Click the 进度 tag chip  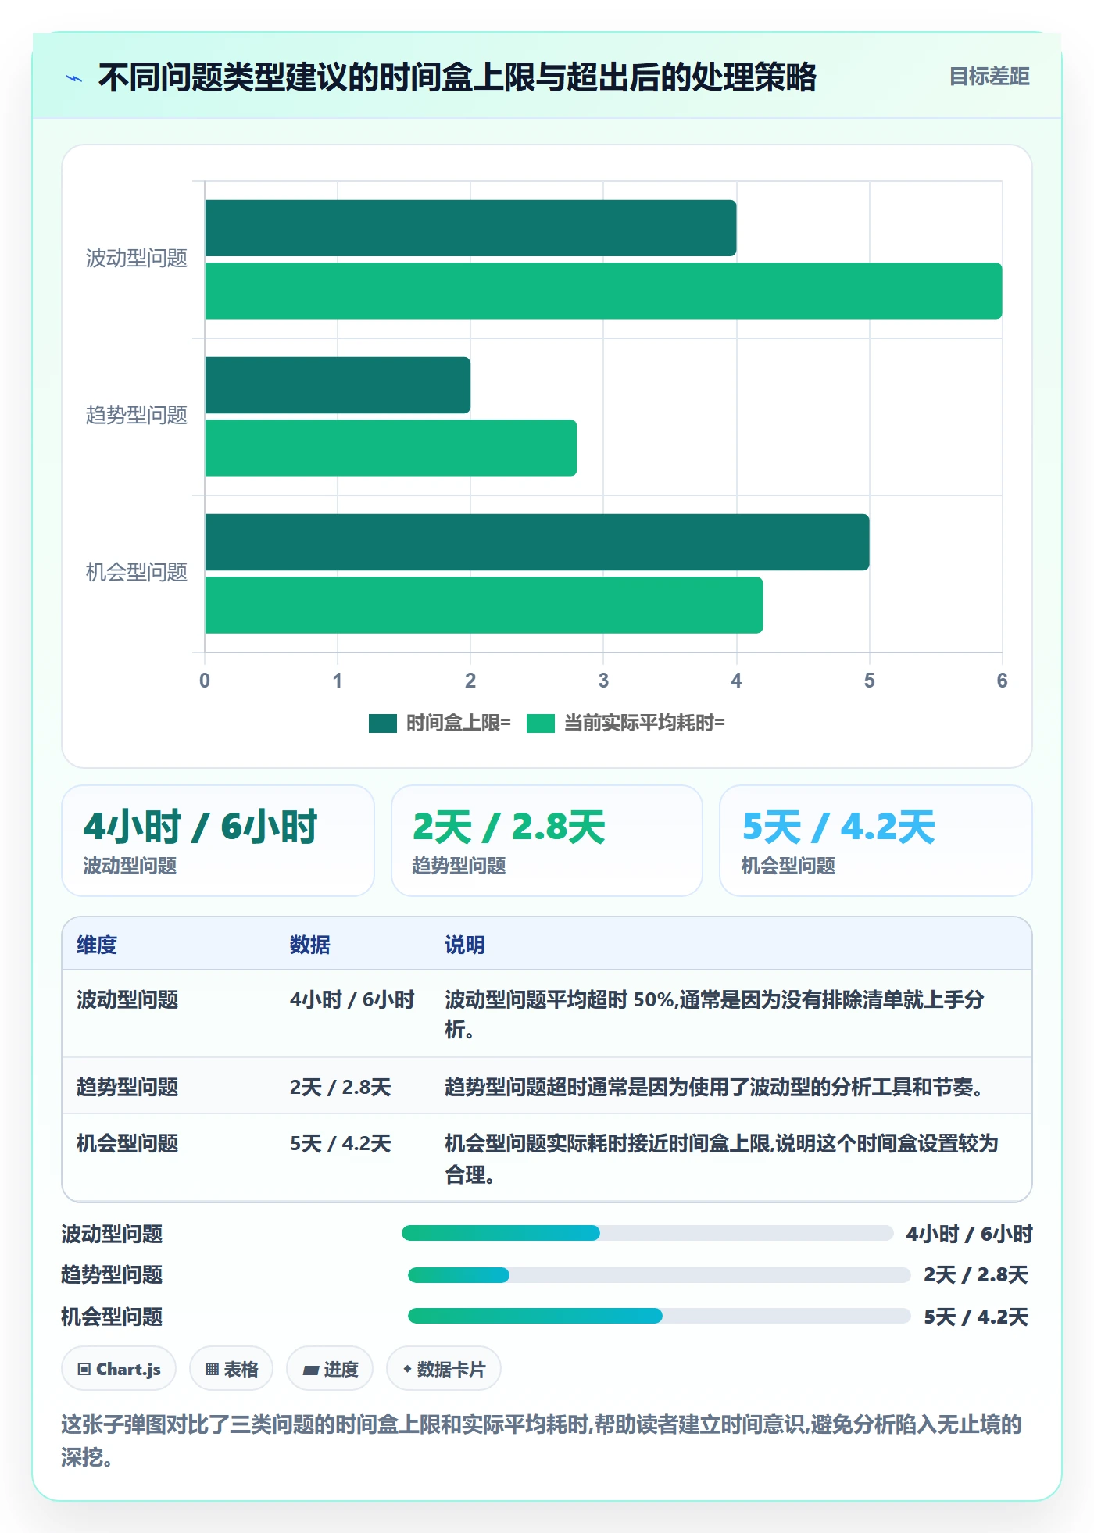click(330, 1369)
